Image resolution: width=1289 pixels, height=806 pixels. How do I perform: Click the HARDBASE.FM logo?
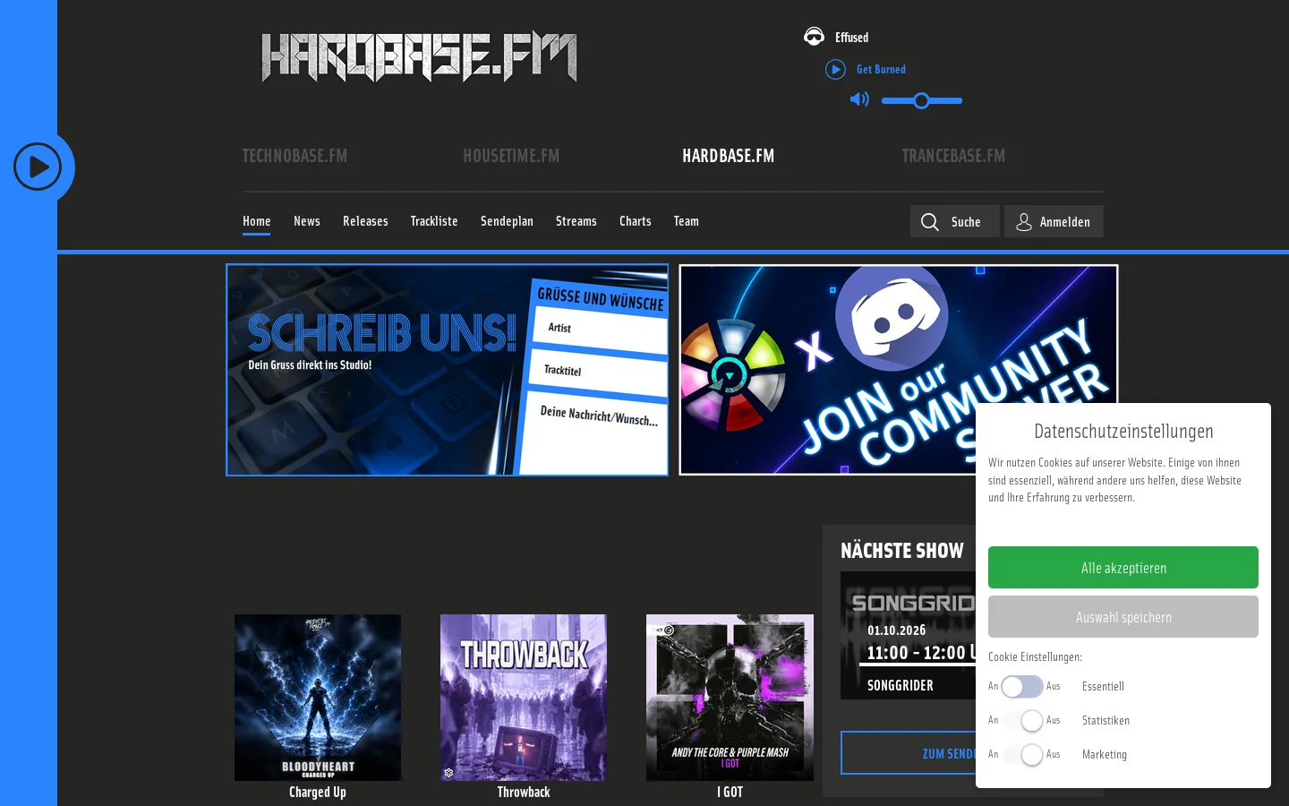click(419, 56)
